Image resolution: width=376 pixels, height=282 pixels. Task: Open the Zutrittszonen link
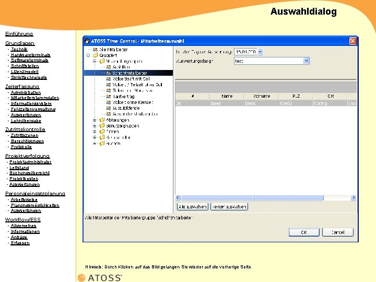25,135
